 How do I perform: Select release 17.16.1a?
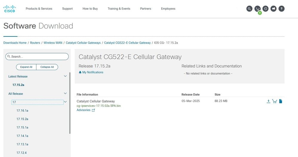pyautogui.click(x=22, y=111)
